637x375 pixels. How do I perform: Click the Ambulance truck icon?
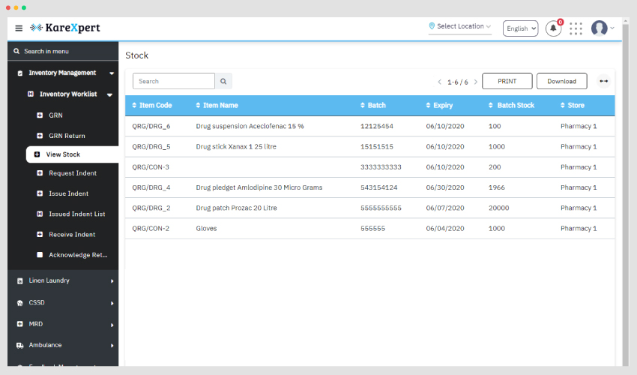20,345
